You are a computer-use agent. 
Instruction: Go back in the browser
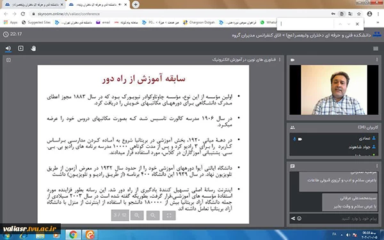(6, 14)
